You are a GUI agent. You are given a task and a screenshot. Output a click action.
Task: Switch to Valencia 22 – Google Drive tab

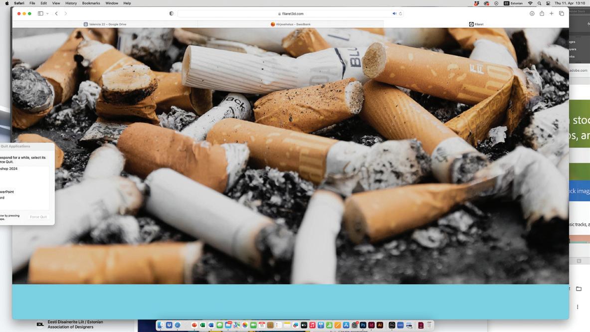(105, 24)
